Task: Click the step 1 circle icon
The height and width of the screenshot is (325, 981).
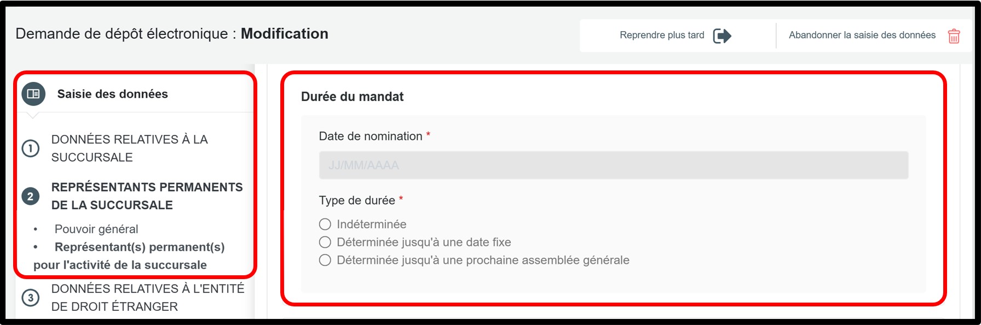Action: [31, 149]
